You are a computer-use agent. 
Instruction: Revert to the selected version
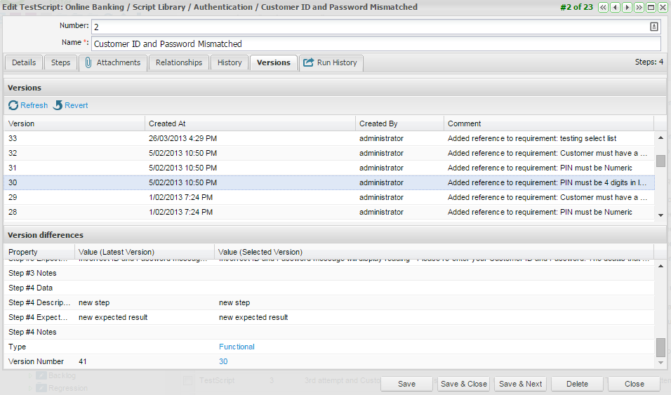[71, 105]
